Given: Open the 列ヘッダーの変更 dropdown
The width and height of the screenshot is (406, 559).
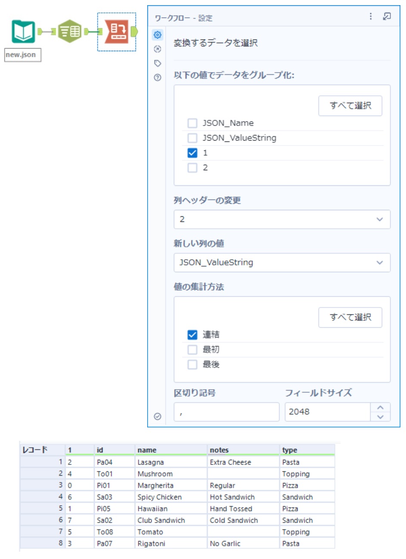Looking at the screenshot, I should (282, 219).
